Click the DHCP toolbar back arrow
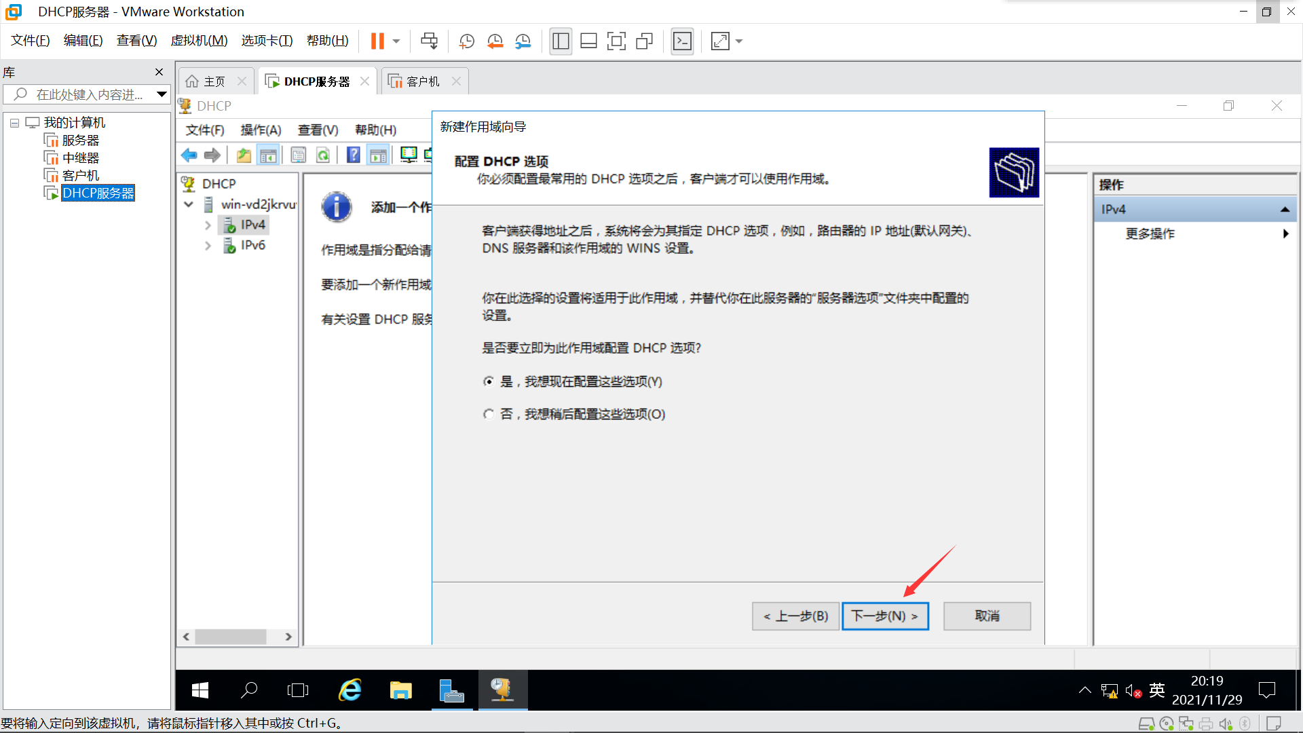Screen dimensions: 1303x733 click(189, 155)
